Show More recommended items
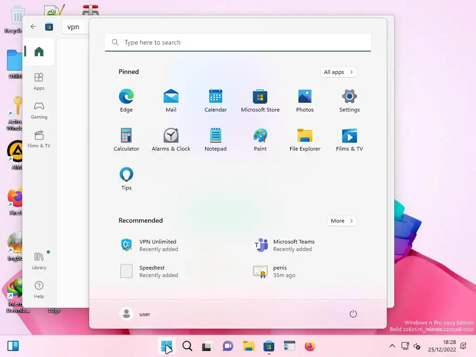This screenshot has height=357, width=476. point(342,221)
